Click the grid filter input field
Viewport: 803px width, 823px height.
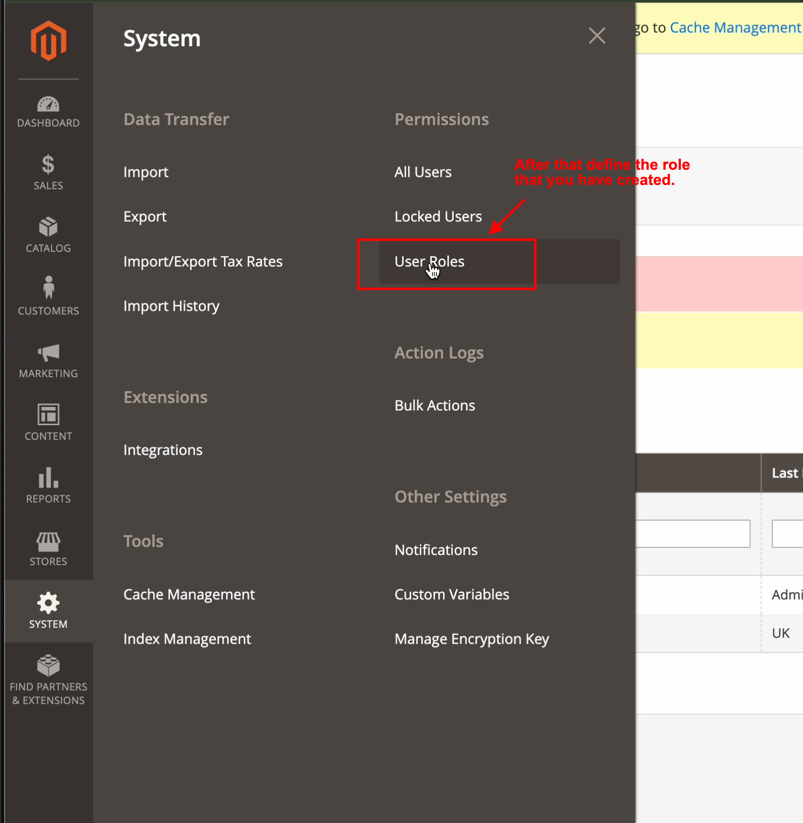(692, 534)
